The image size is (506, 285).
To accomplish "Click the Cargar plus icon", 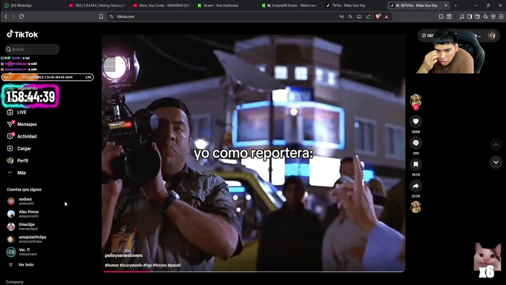I will point(10,148).
